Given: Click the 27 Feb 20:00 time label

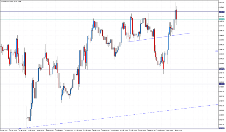Looking at the screenshot, I should (161, 130).
